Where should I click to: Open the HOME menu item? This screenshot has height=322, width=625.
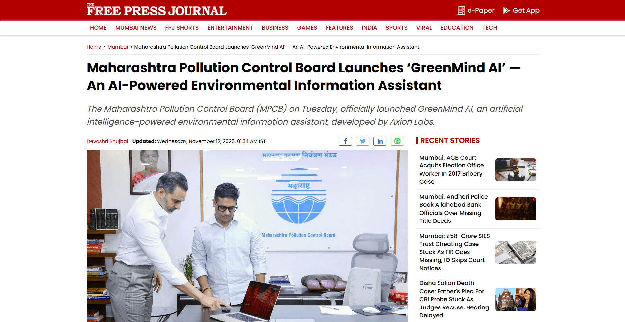pos(98,28)
